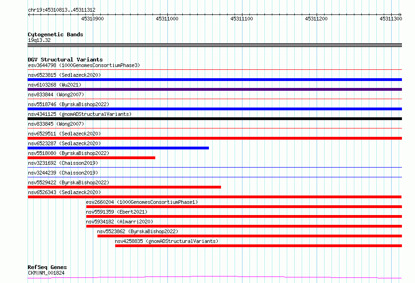Select the nsv6529511 red variant bar
The height and width of the screenshot is (283, 415).
pyautogui.click(x=214, y=138)
